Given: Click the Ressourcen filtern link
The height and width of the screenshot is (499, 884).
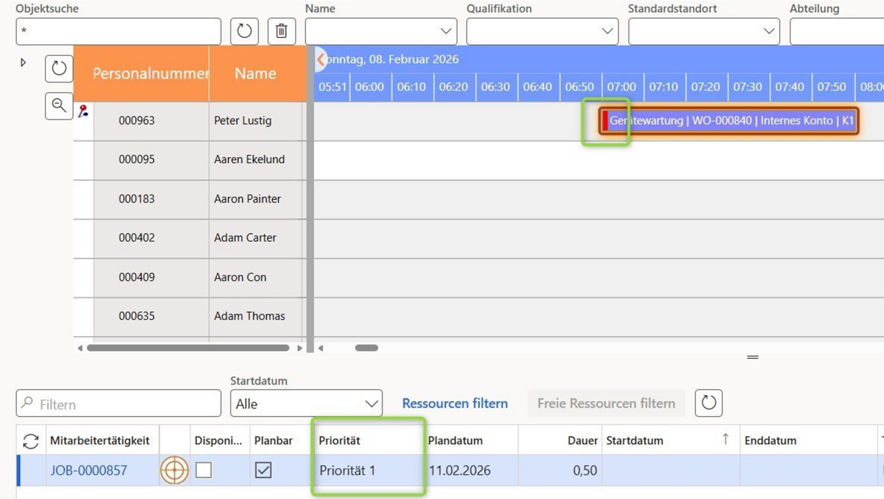Looking at the screenshot, I should point(454,403).
